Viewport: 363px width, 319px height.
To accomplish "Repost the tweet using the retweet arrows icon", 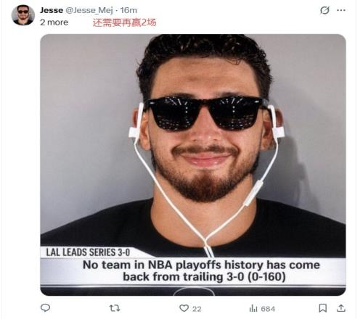I will click(115, 308).
